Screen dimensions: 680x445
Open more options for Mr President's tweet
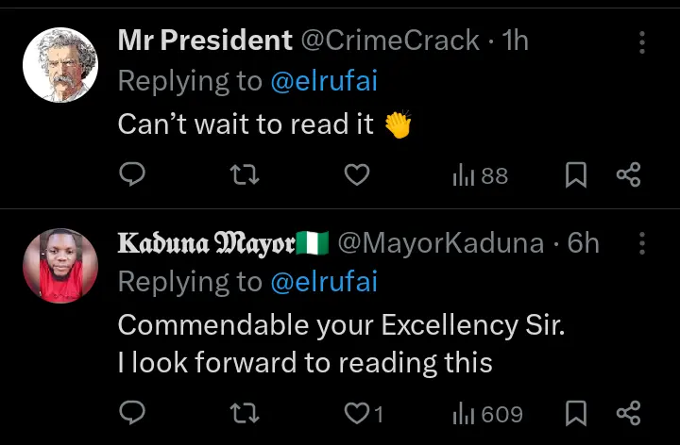(642, 41)
